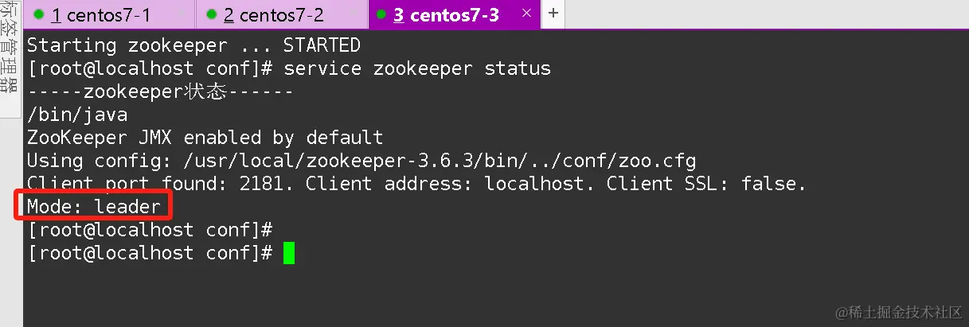Click the green connection dot on centos7-2
This screenshot has height=327, width=969.
(x=211, y=14)
